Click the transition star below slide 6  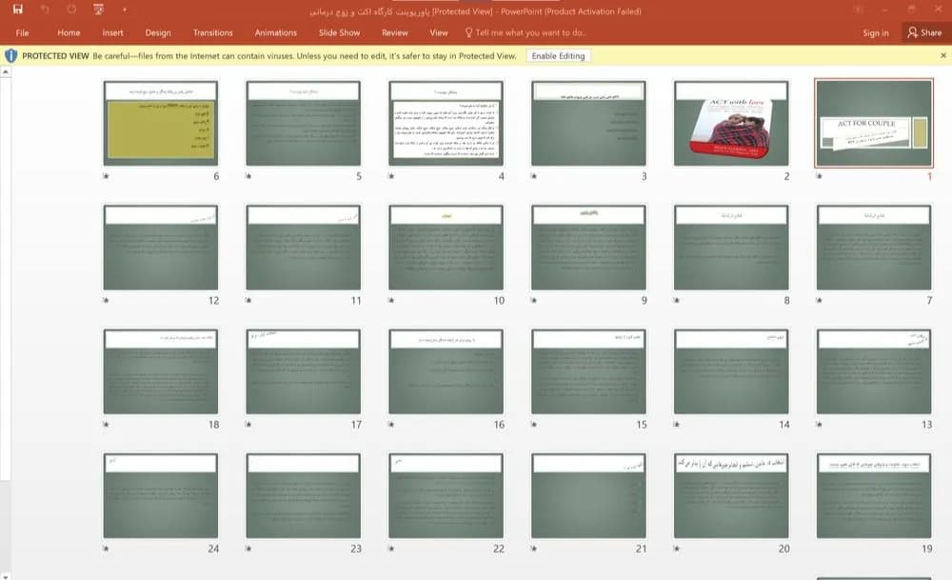[x=106, y=176]
